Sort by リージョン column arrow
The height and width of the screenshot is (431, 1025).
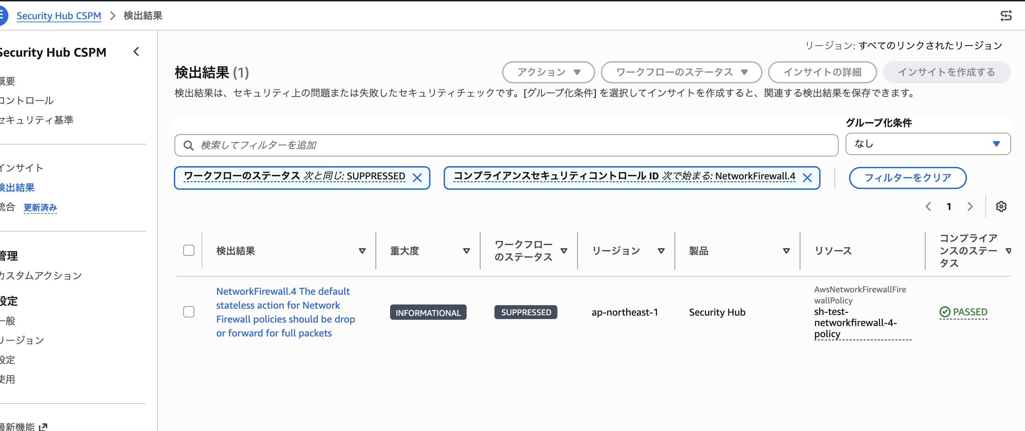(661, 251)
